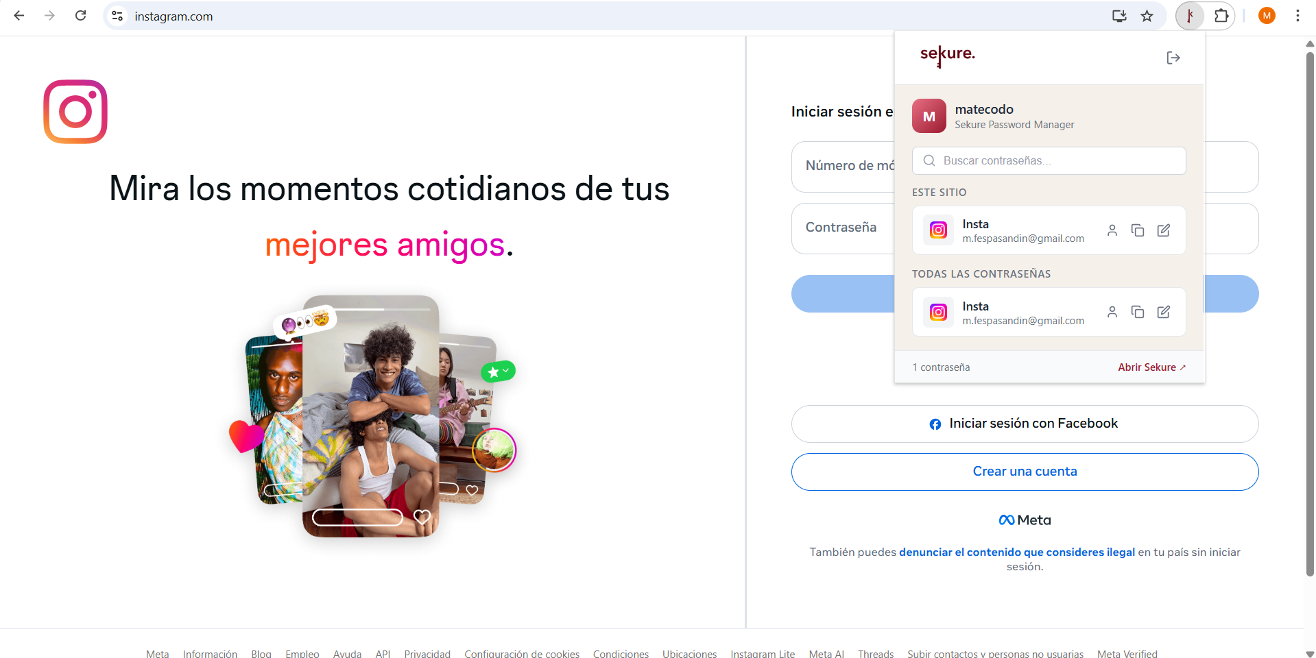Click the Crear una cuenta button
Screen dimensions: 1316x658
[x=1025, y=472]
